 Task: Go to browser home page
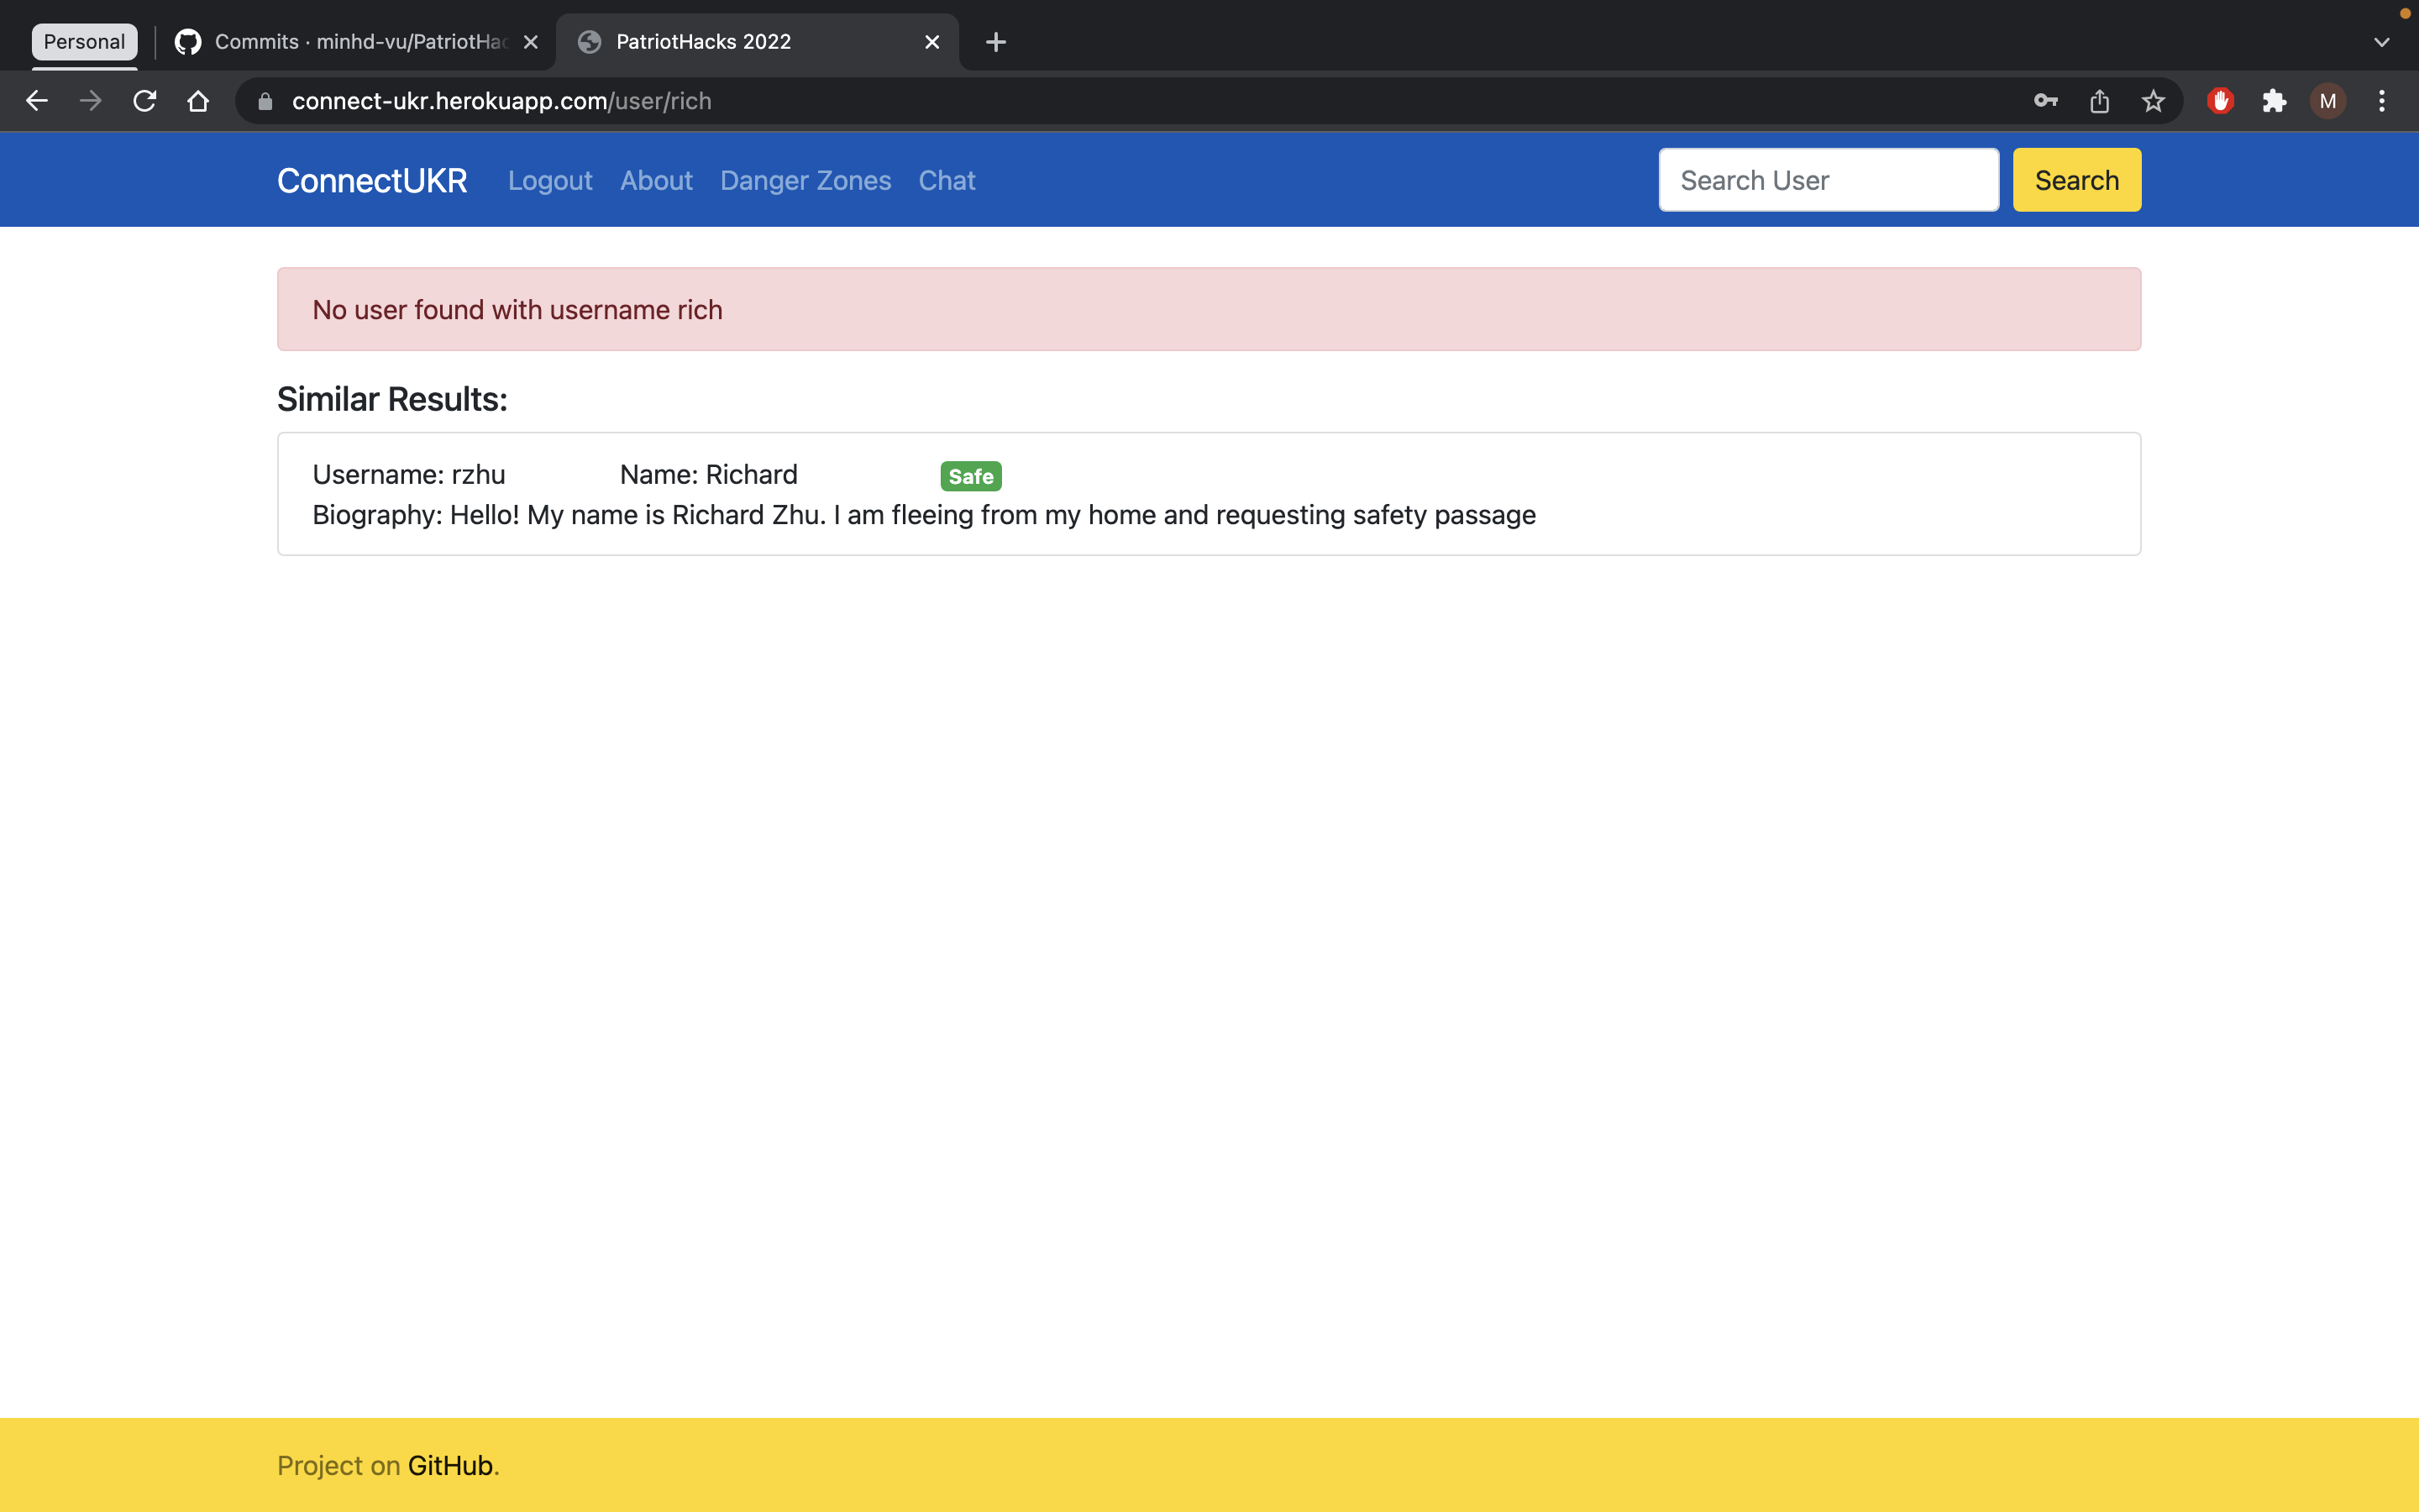tap(198, 101)
